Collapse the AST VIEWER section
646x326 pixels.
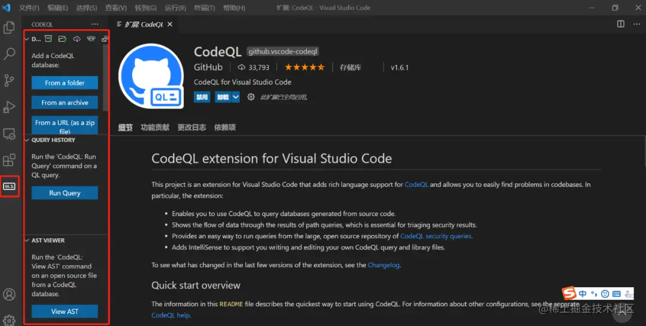27,241
